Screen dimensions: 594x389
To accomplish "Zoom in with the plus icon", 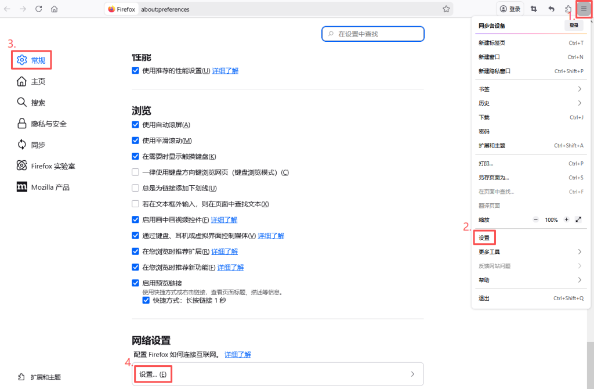I will click(x=566, y=219).
